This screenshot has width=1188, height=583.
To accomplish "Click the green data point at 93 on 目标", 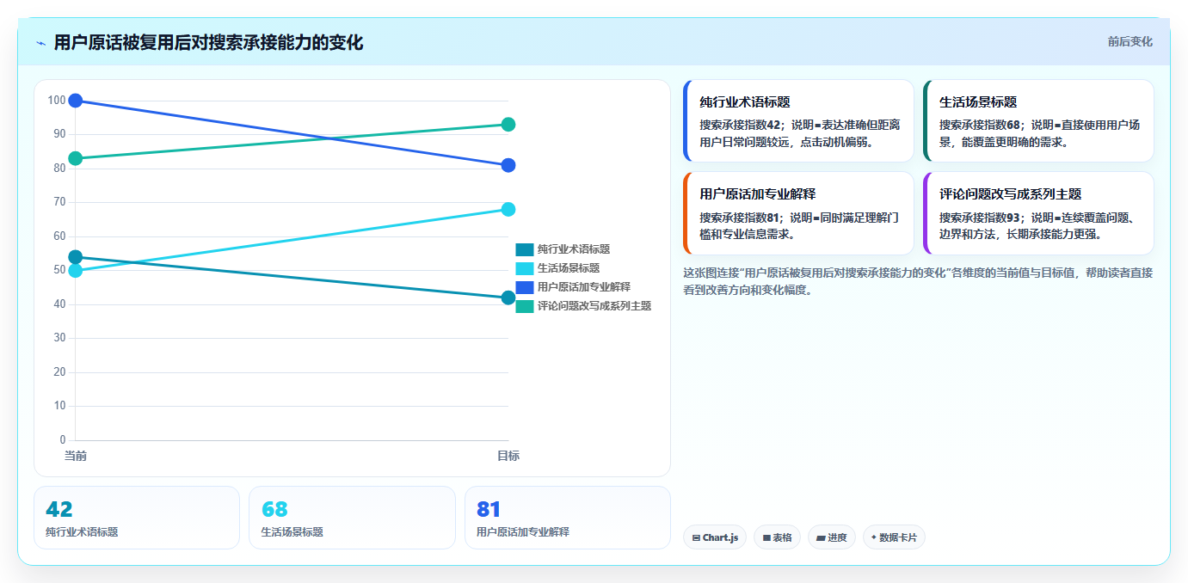I will click(x=508, y=125).
